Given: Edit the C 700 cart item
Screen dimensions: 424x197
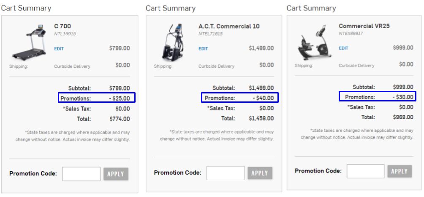Looking at the screenshot, I should (x=59, y=49).
